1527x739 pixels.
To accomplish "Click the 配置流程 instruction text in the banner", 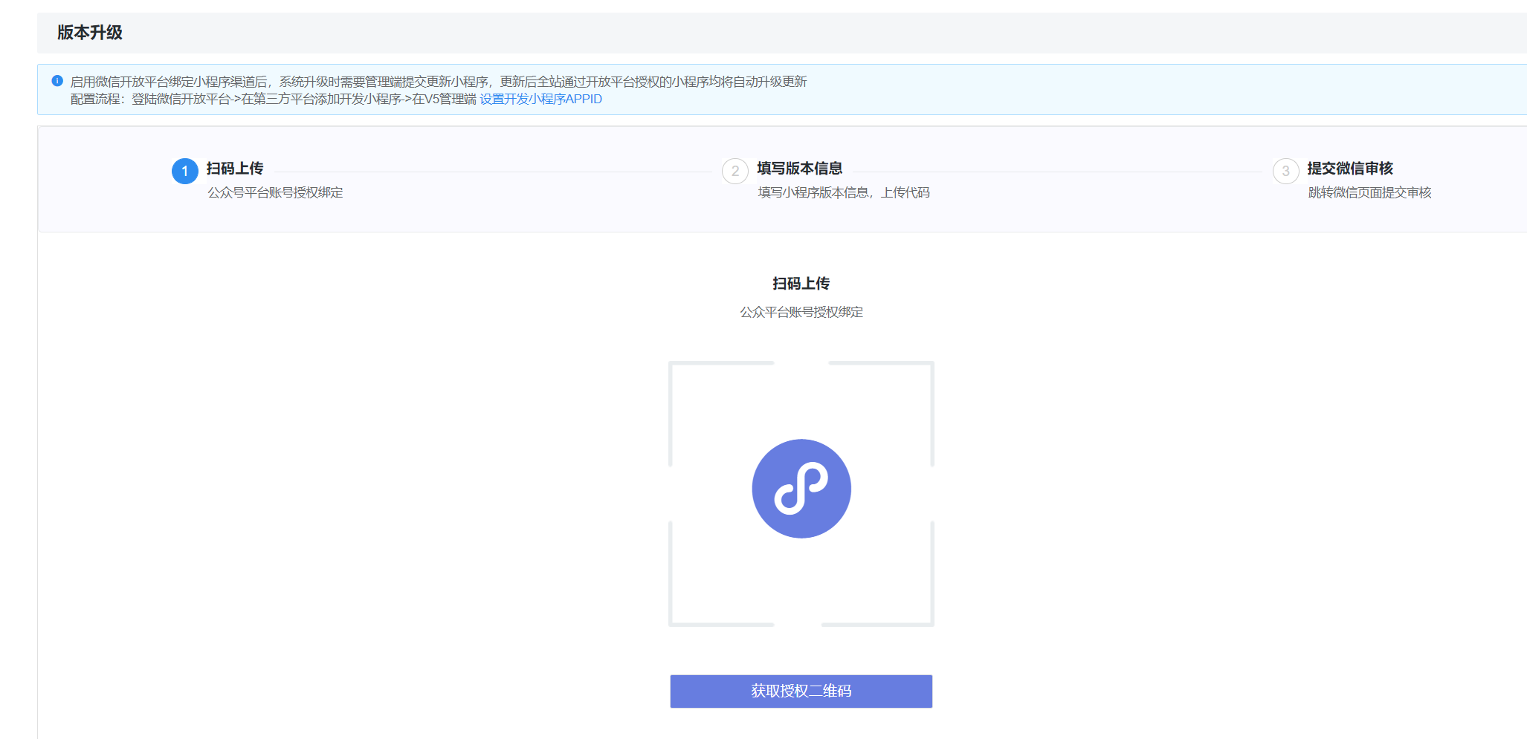I will pyautogui.click(x=273, y=100).
